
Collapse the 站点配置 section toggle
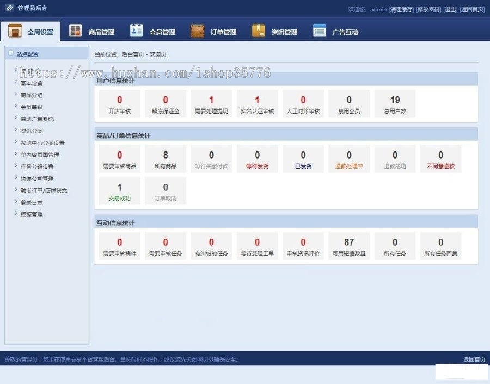point(11,53)
